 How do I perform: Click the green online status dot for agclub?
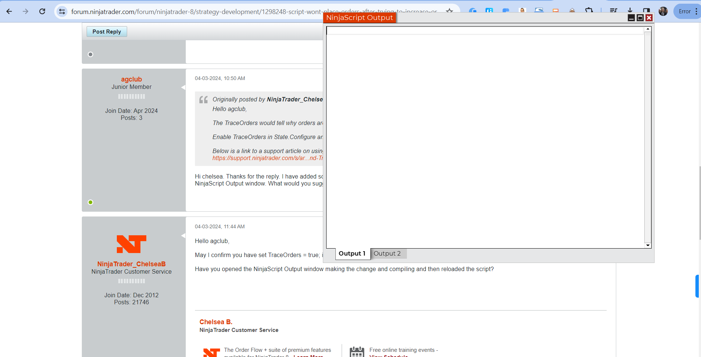pos(91,202)
